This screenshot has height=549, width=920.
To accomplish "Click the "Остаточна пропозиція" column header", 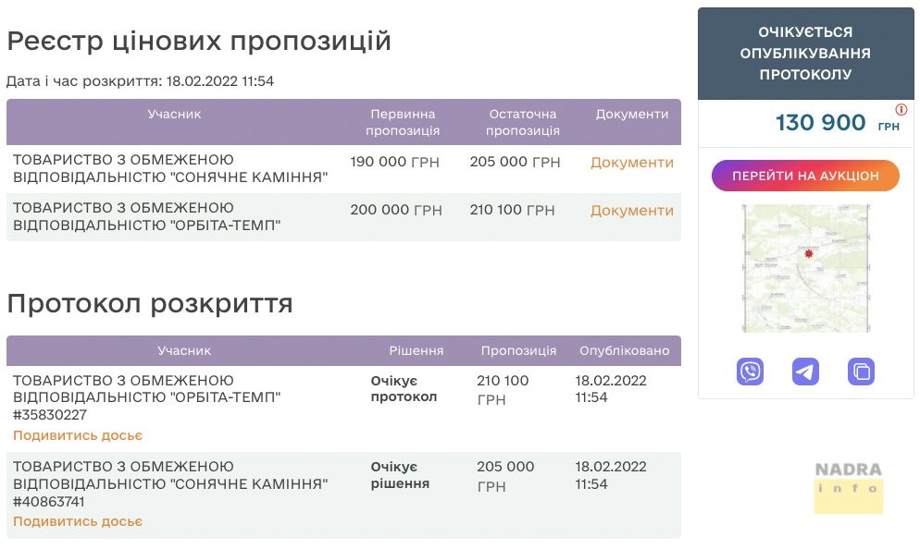I will [523, 122].
